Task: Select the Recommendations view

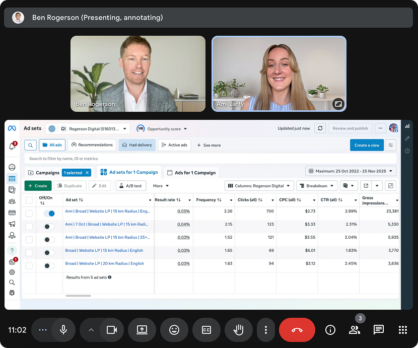Action: point(92,145)
